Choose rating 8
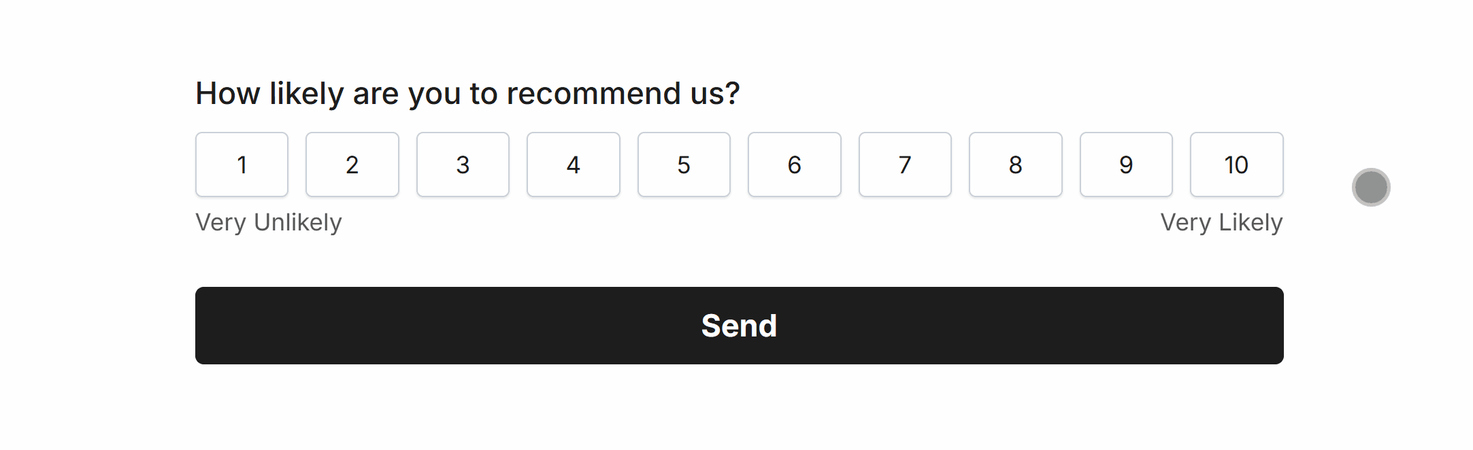The height and width of the screenshot is (450, 1473). tap(1016, 165)
